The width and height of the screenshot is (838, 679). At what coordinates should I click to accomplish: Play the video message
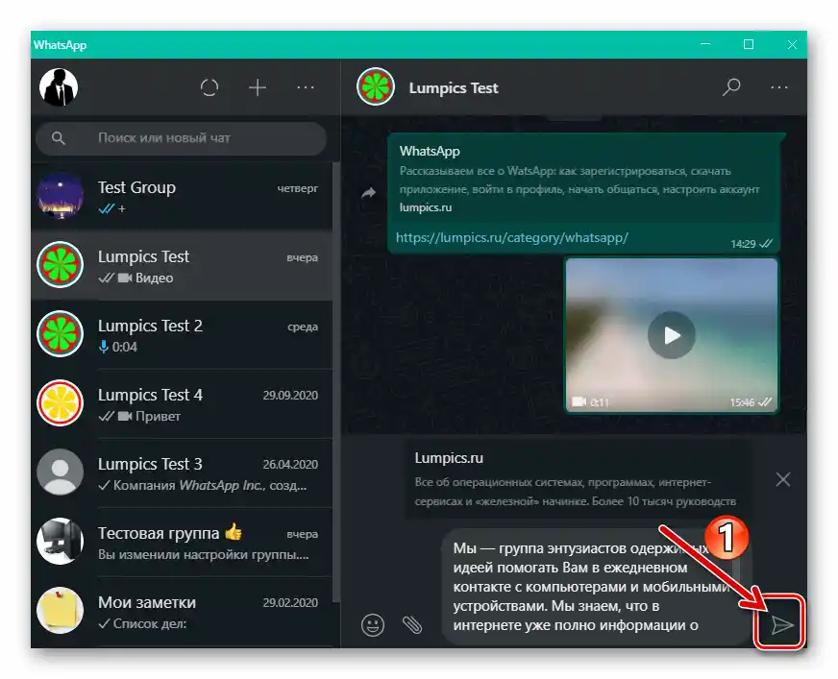pos(672,335)
